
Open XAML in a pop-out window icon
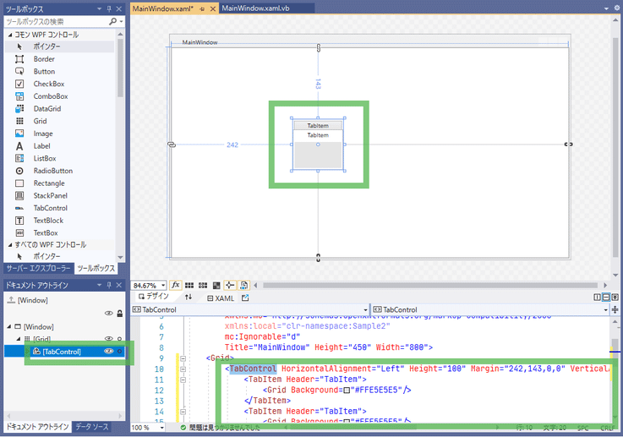[245, 298]
